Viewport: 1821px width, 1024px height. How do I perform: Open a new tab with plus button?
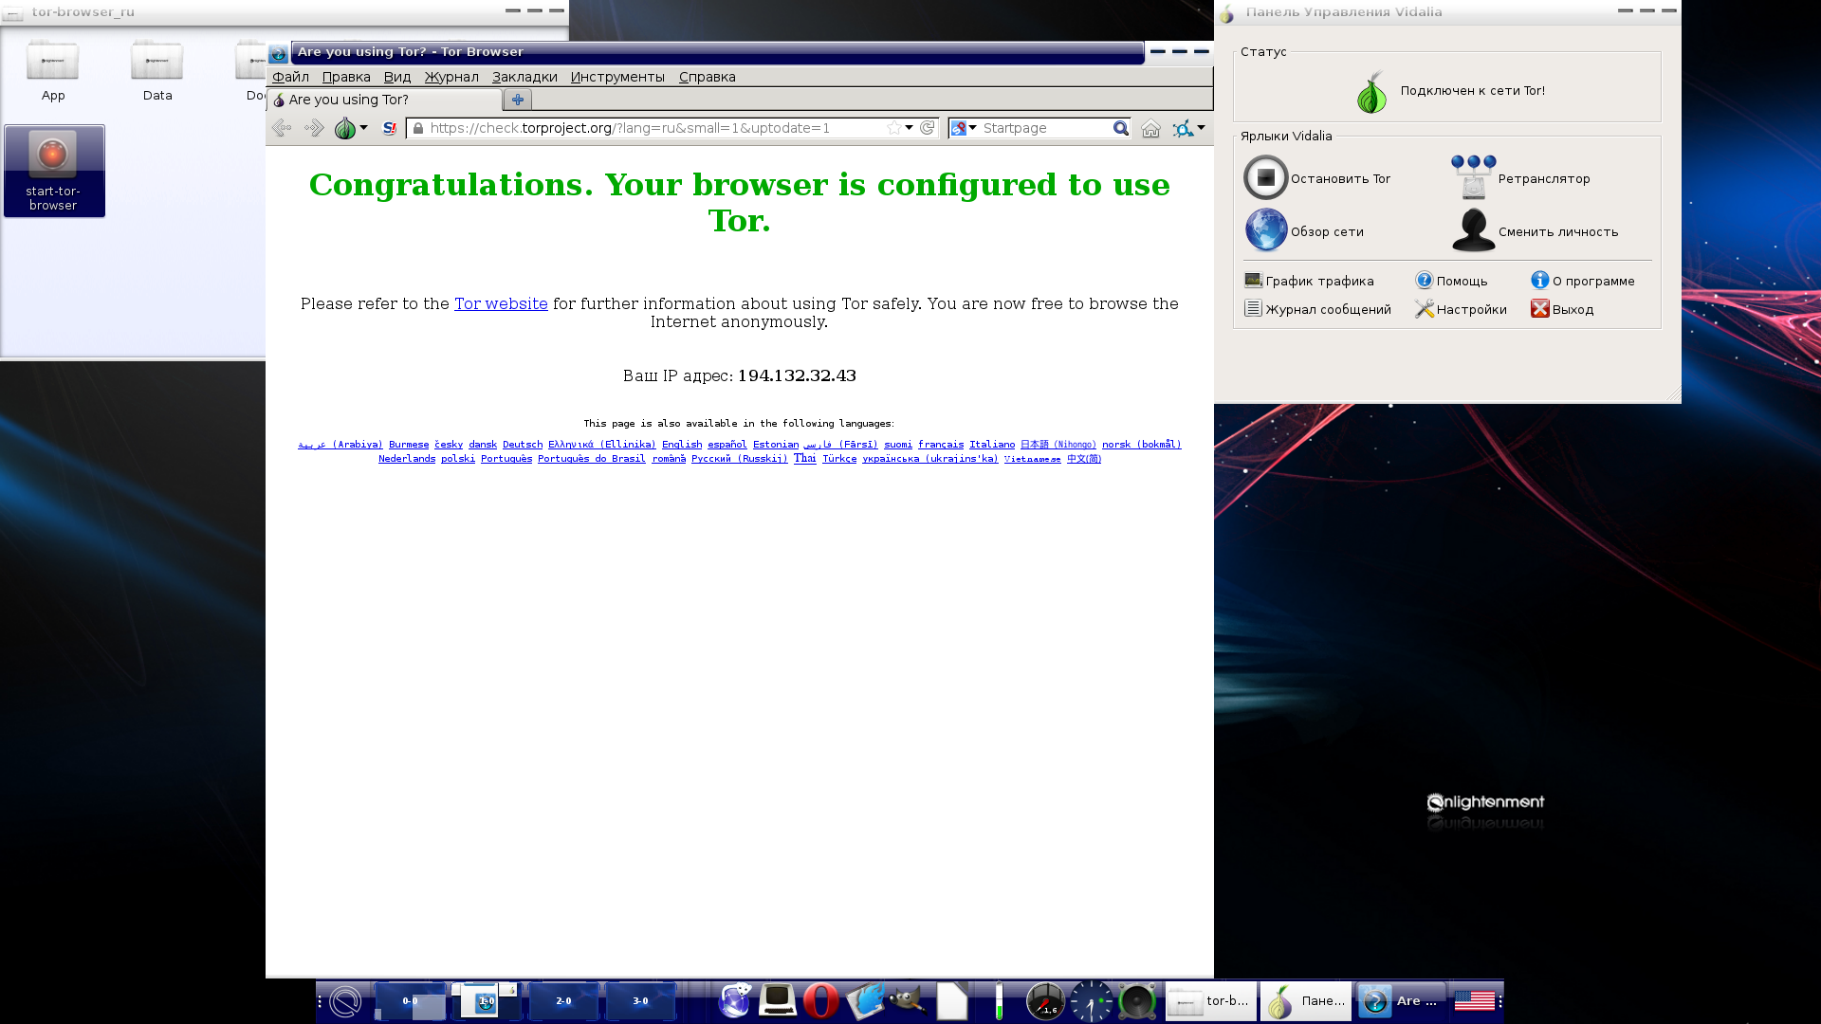pos(517,100)
